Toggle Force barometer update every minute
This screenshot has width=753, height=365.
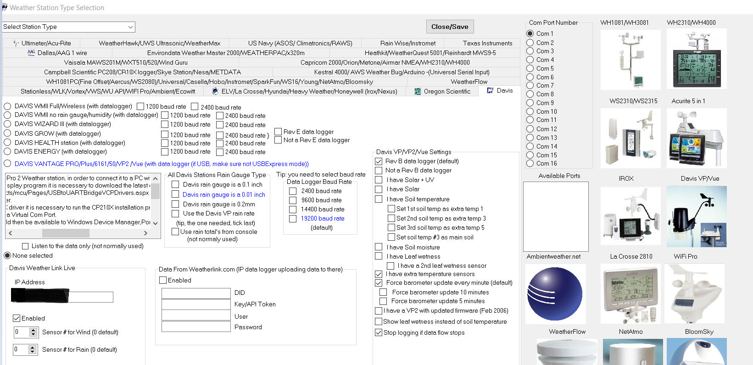[379, 282]
